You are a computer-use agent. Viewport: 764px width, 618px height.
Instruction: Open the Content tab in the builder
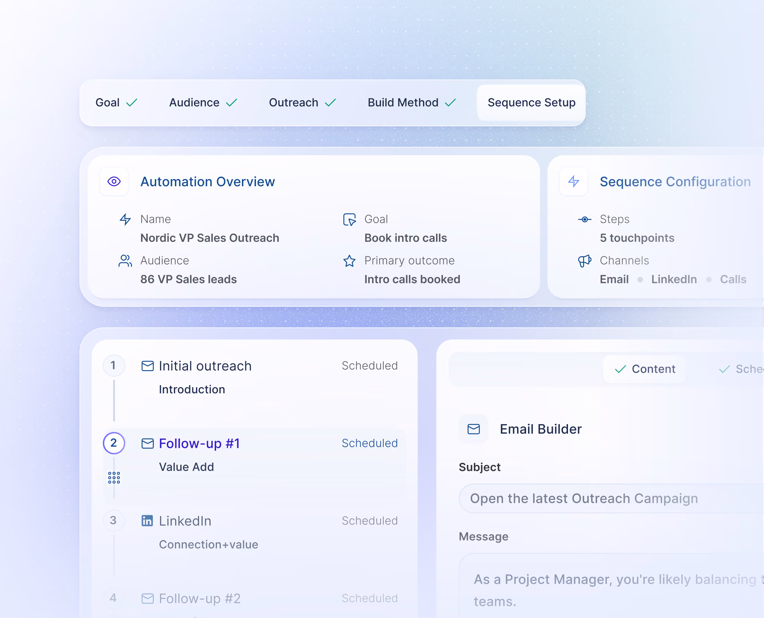(644, 369)
